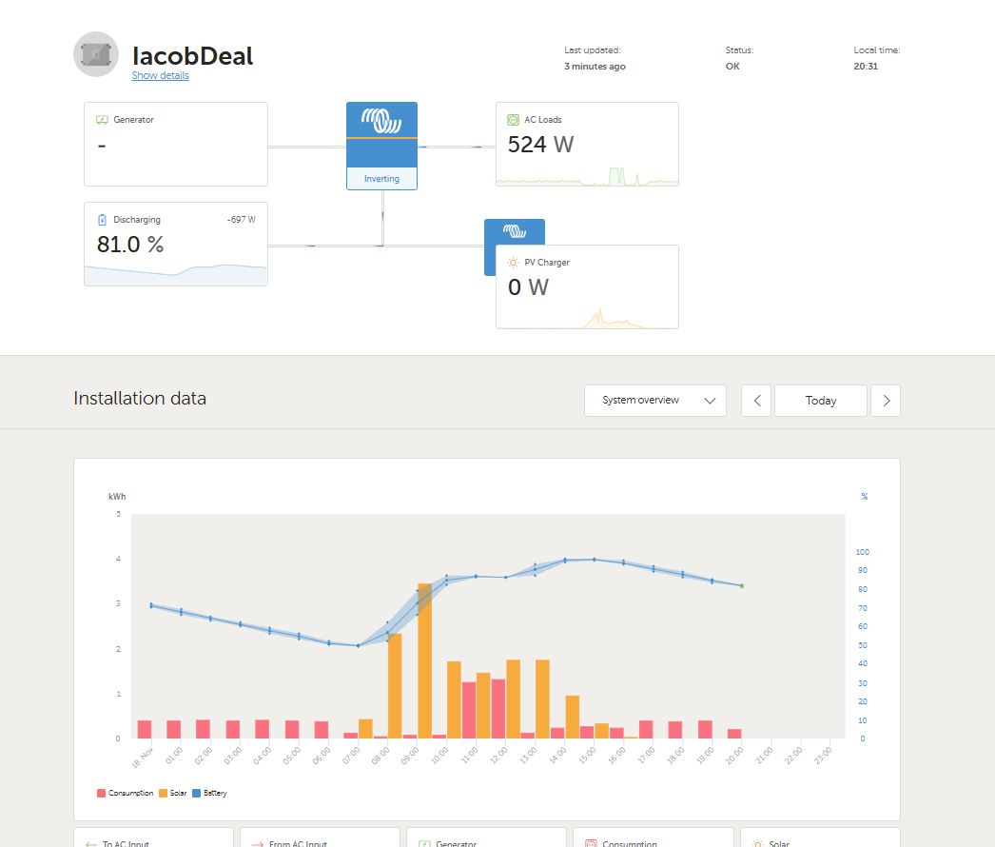995x847 pixels.
Task: Click the Victron inverter logo icon
Action: tap(381, 121)
